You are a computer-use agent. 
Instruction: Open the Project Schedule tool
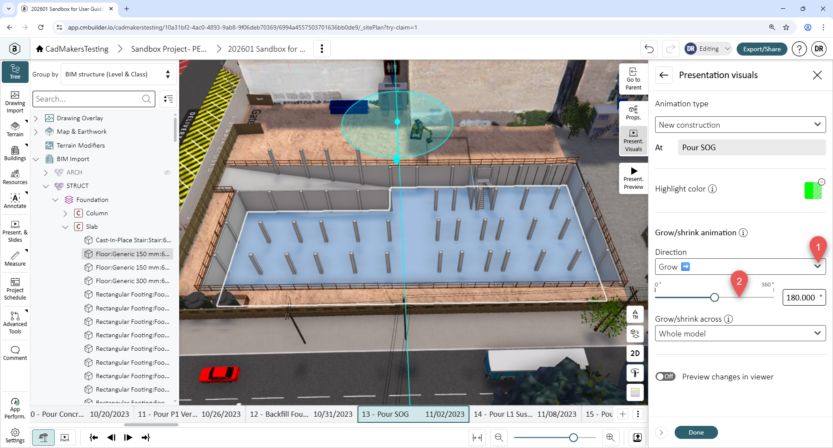pos(15,290)
